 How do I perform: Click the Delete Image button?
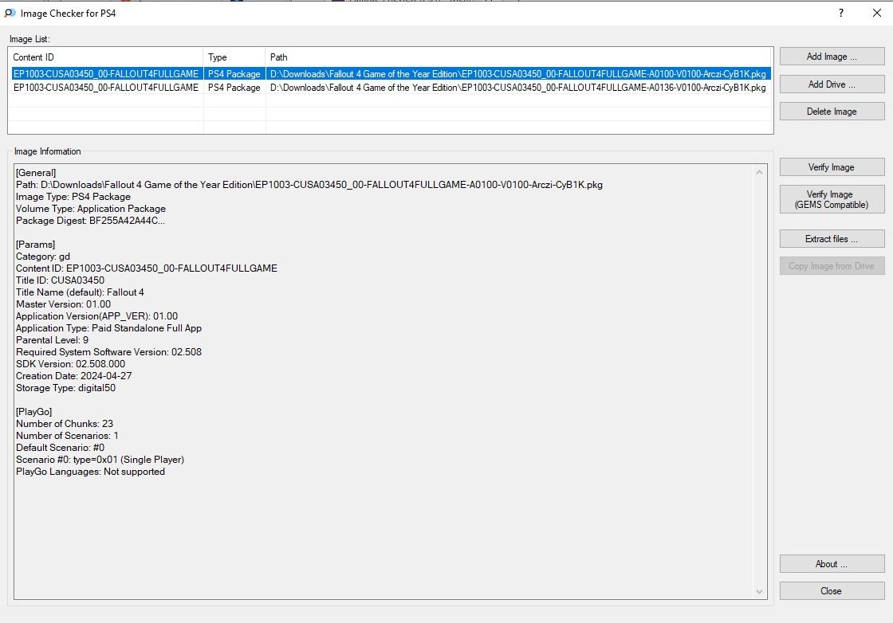(832, 112)
